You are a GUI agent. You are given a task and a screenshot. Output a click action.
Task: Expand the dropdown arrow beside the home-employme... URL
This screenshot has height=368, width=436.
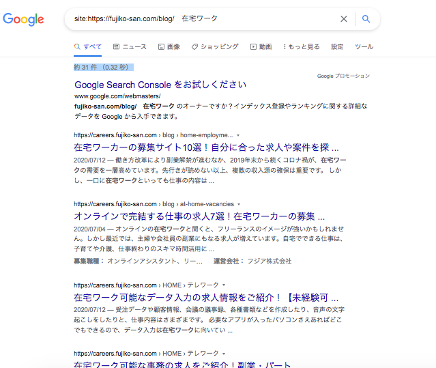[238, 135]
